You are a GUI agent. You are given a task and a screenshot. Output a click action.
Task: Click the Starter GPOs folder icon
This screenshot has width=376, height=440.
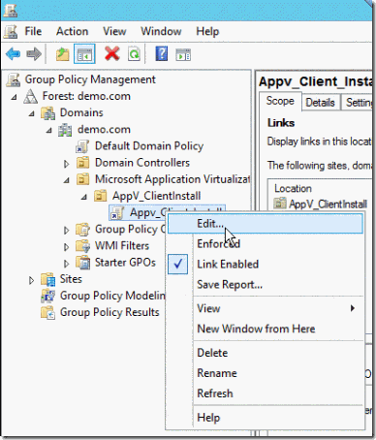[83, 263]
